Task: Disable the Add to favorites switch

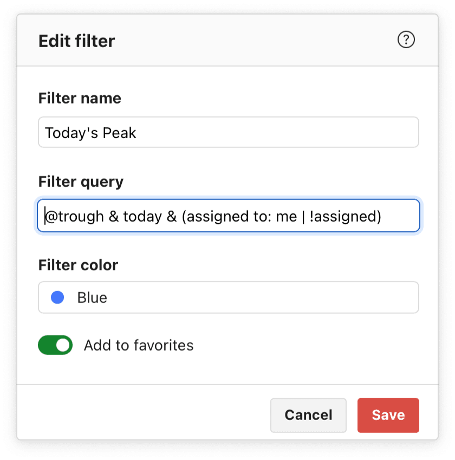Action: click(55, 345)
